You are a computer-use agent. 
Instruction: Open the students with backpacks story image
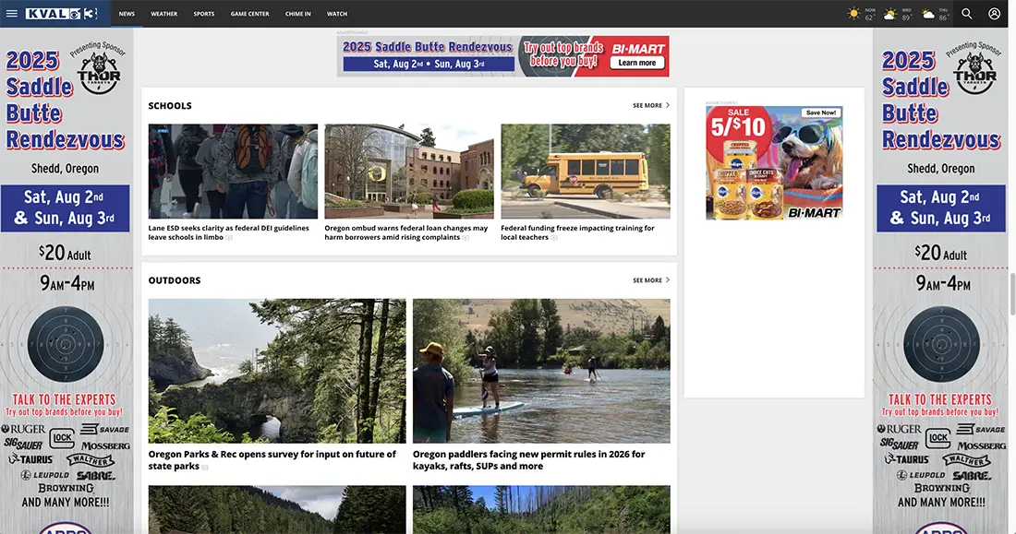[x=233, y=172]
